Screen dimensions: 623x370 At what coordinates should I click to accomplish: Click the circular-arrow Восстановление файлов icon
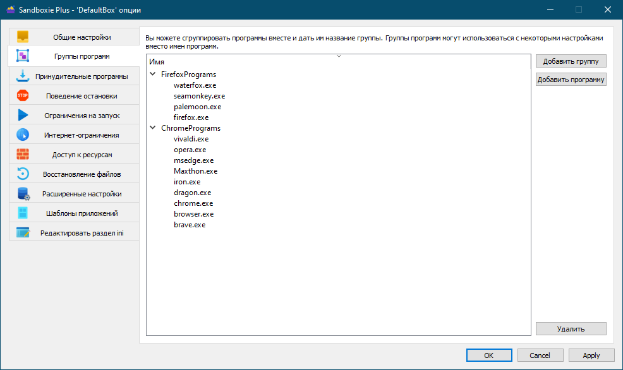pos(23,174)
